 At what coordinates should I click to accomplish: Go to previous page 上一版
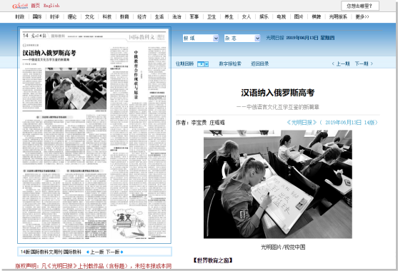(95, 252)
